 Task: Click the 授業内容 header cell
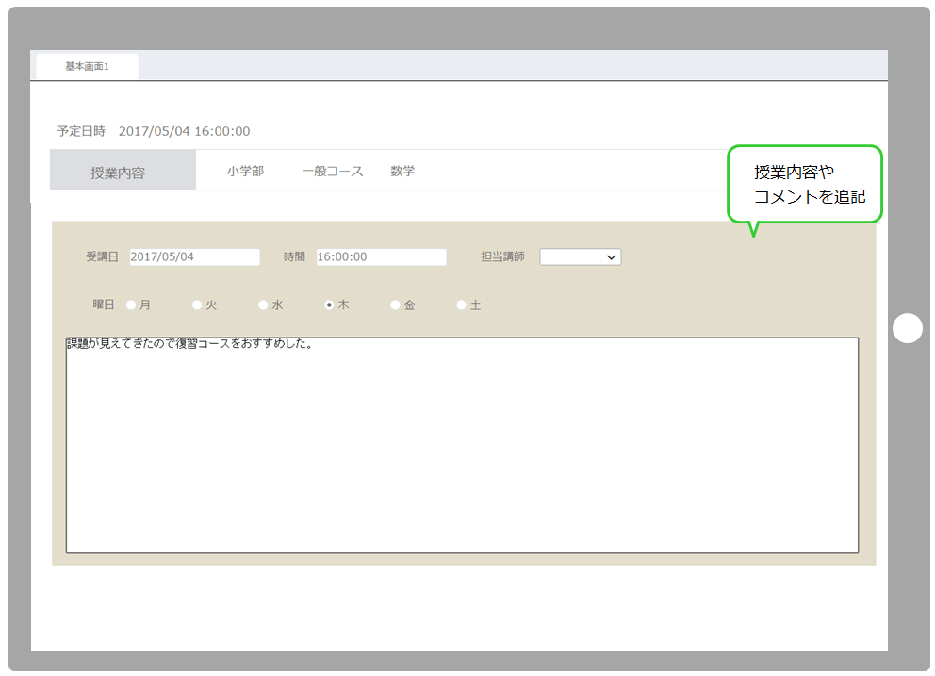click(x=123, y=170)
